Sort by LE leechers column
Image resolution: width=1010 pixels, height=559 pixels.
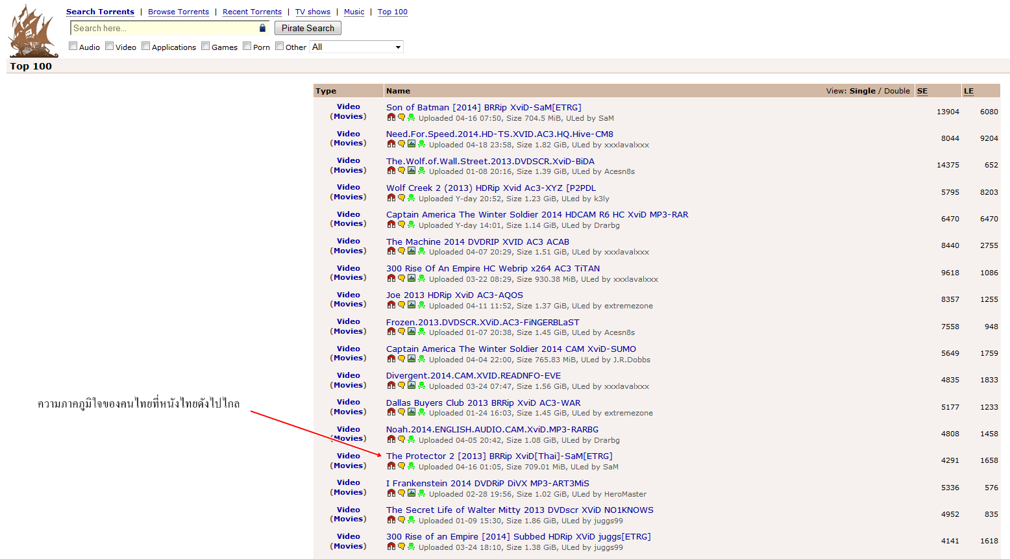tap(968, 91)
